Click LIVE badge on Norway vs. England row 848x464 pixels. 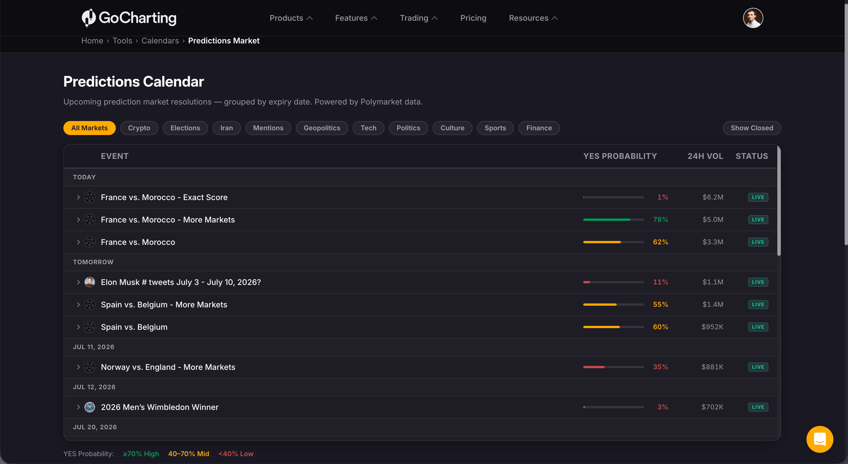pyautogui.click(x=758, y=367)
